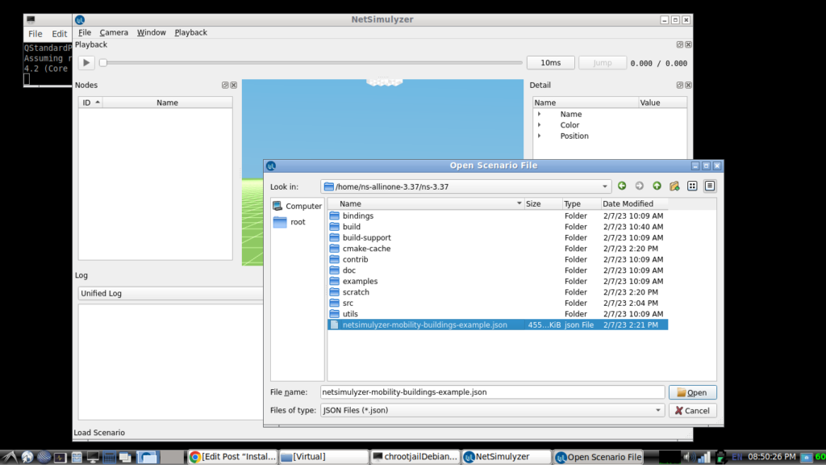
Task: Open the Look in folder dropdown
Action: pos(606,185)
